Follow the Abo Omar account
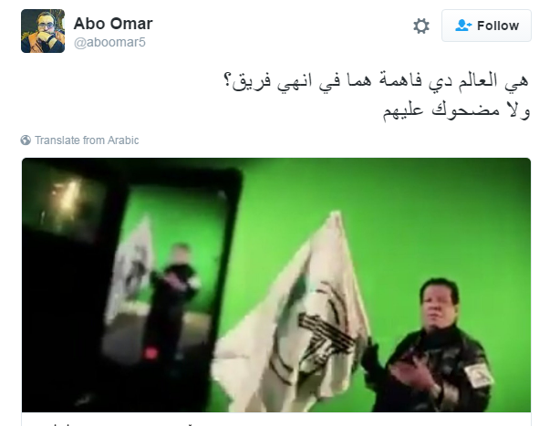The image size is (560, 426). tap(486, 26)
